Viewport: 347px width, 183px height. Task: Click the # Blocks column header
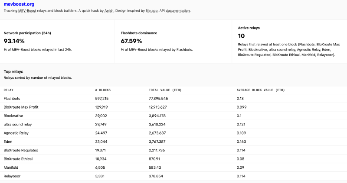point(103,90)
